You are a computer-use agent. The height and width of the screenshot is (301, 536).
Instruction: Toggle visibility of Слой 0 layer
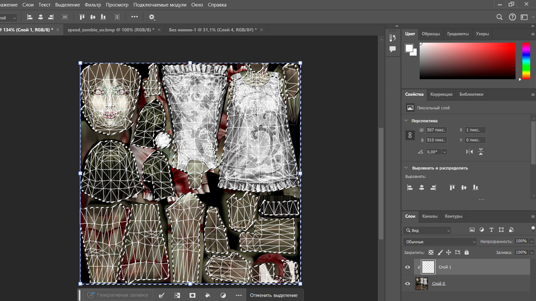[408, 284]
